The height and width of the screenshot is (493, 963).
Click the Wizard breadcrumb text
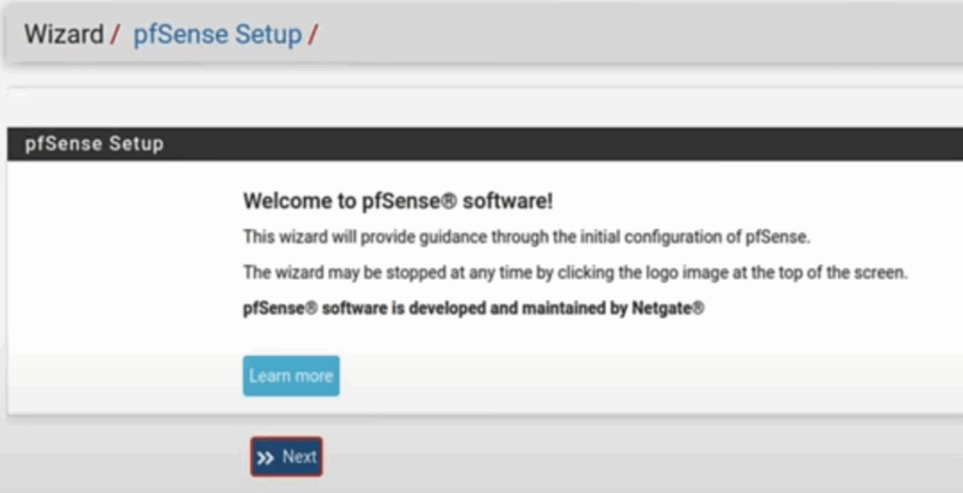click(x=64, y=35)
